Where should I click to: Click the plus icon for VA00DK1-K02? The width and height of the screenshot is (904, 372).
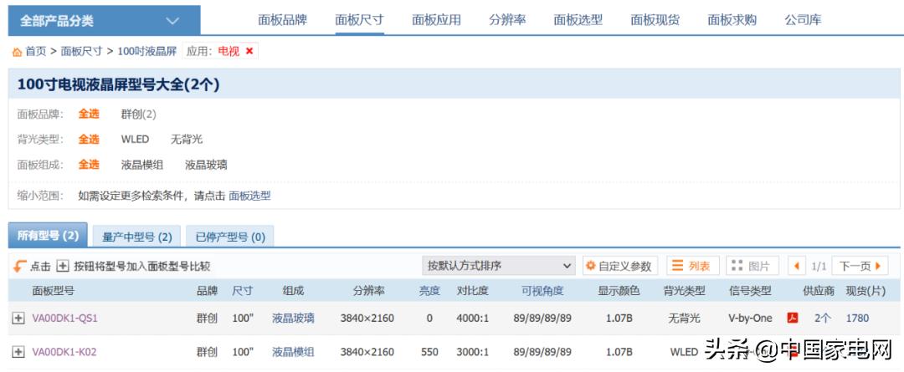pos(18,352)
